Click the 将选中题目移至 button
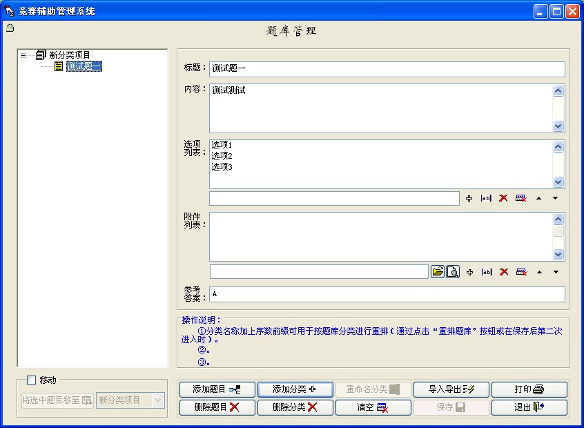 point(57,400)
